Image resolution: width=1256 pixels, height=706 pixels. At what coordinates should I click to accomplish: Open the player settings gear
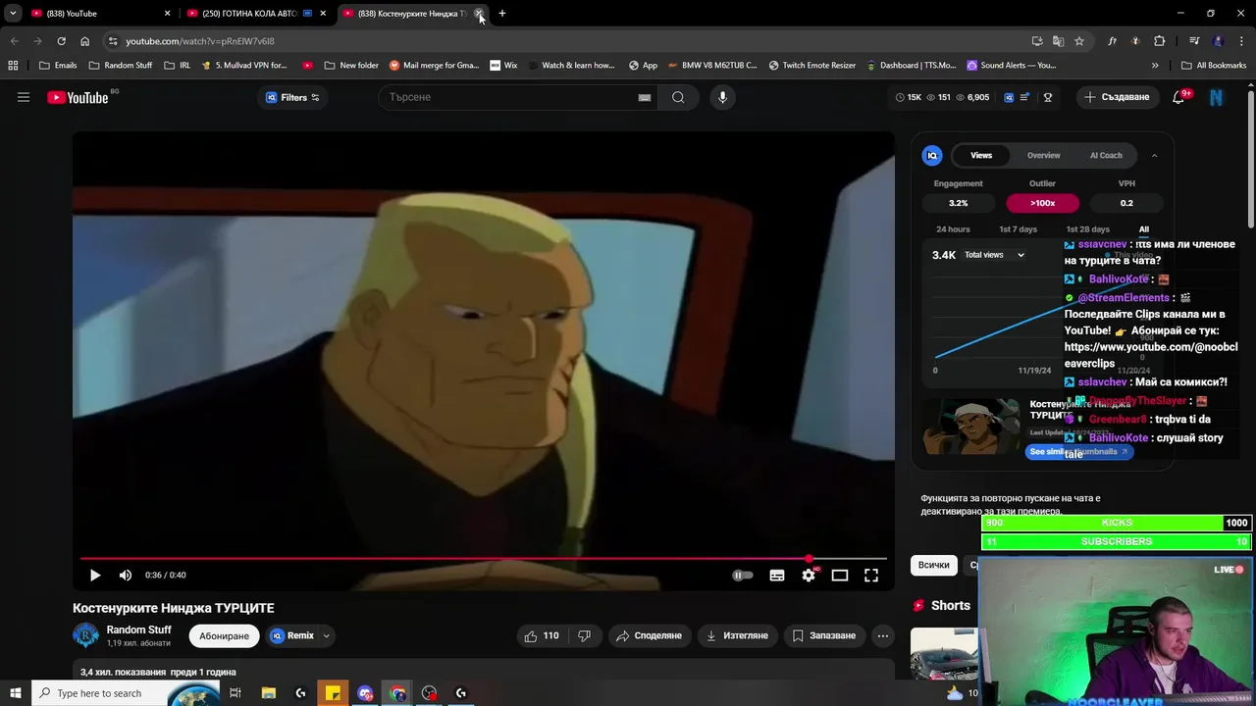point(809,576)
